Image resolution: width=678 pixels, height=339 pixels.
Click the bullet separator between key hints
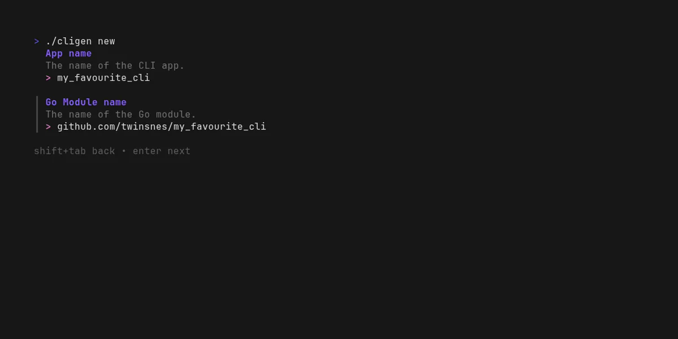point(124,151)
